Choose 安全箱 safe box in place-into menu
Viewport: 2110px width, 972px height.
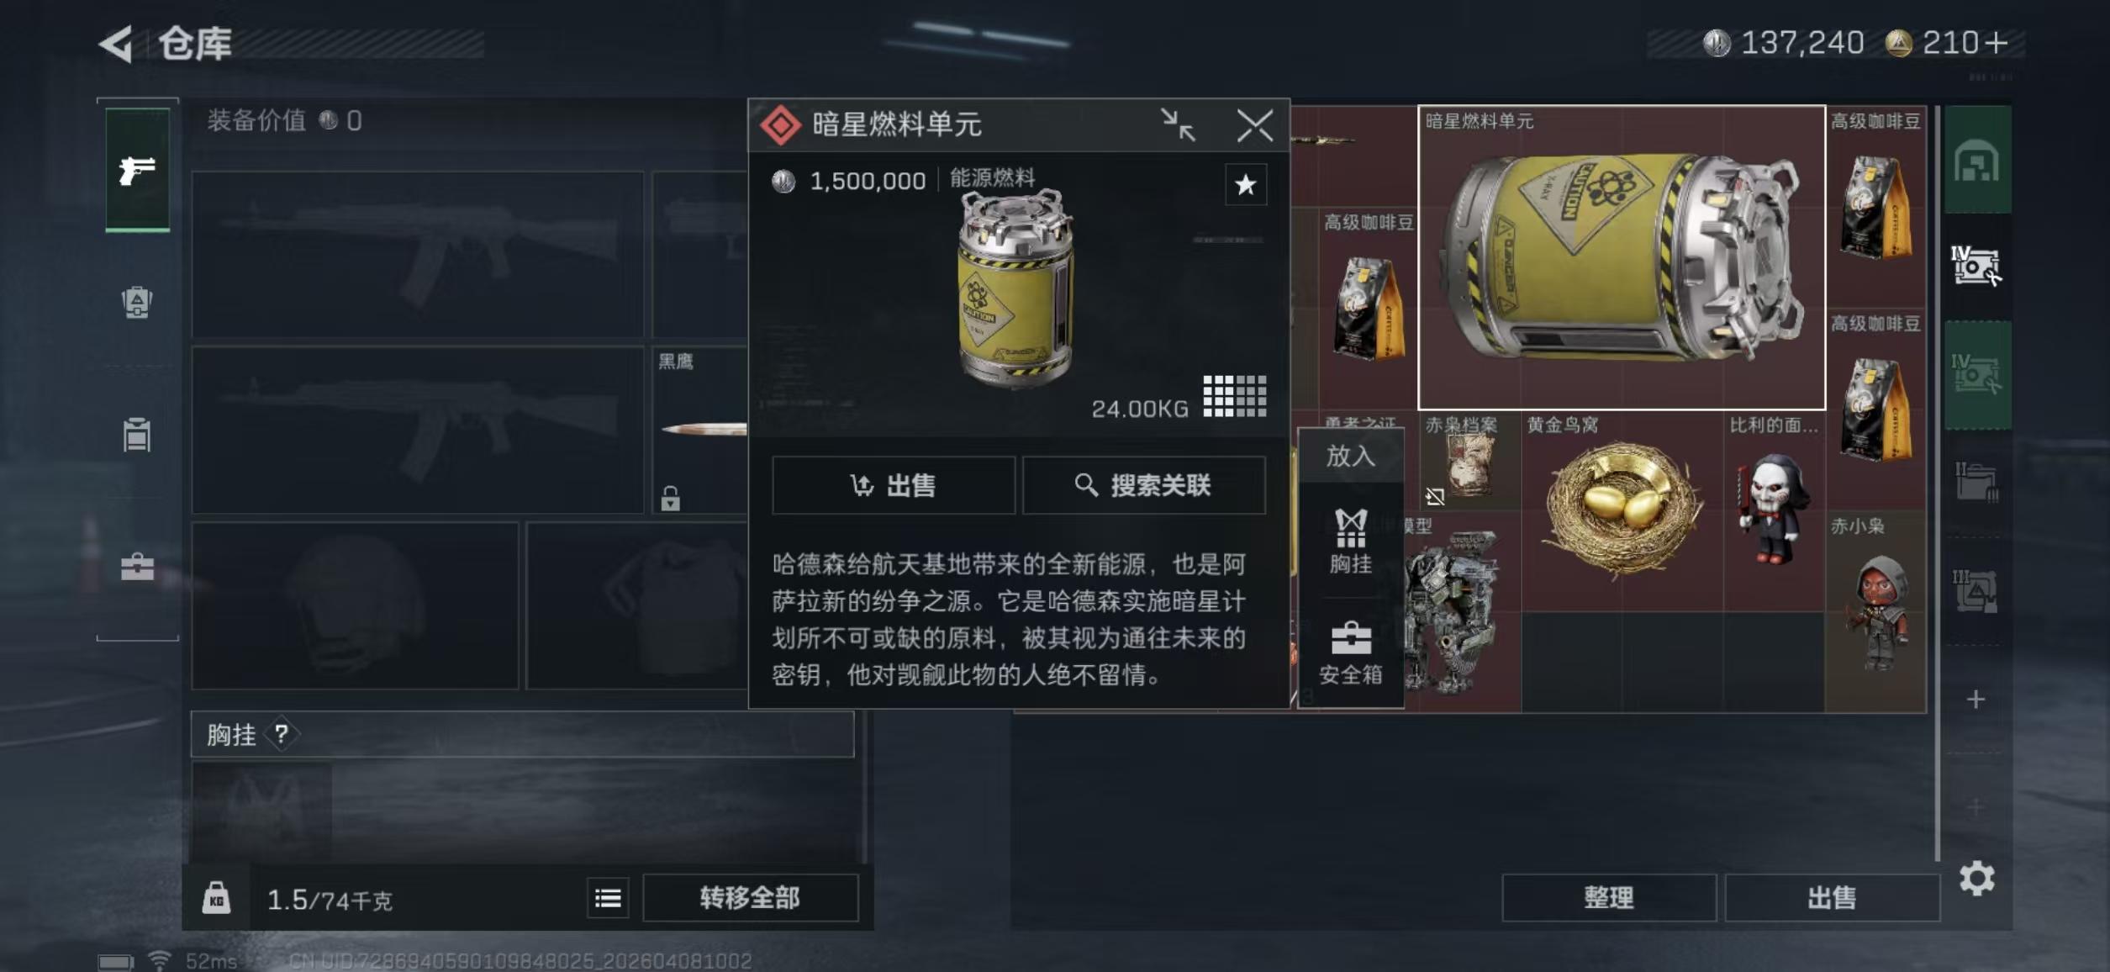click(x=1351, y=653)
